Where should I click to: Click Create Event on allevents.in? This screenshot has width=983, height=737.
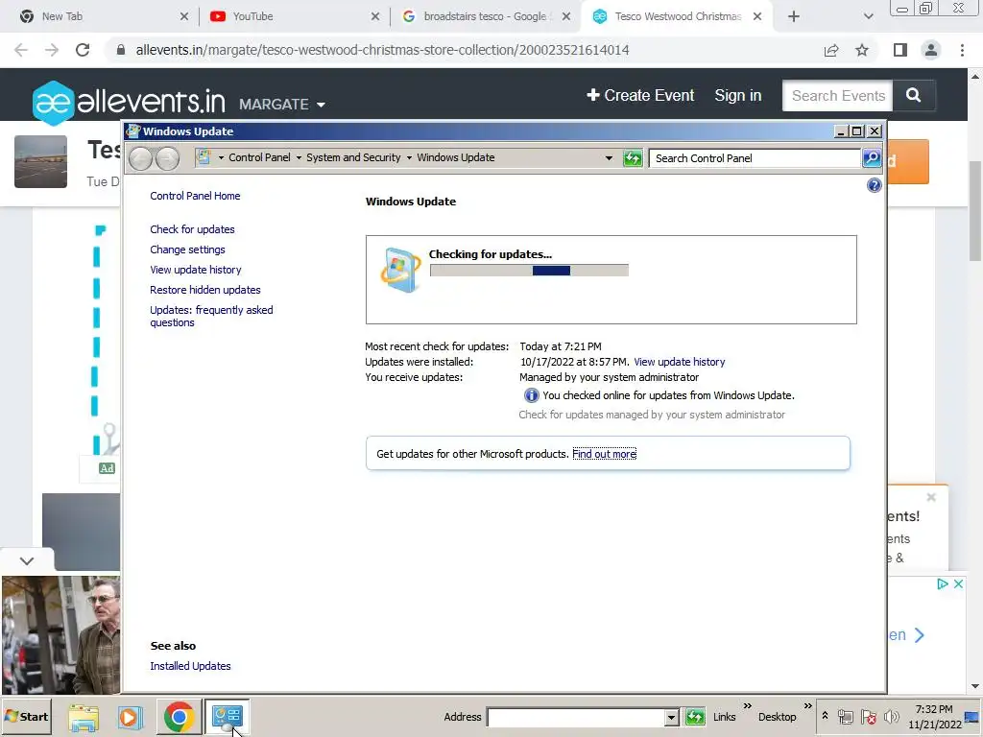[x=640, y=95]
